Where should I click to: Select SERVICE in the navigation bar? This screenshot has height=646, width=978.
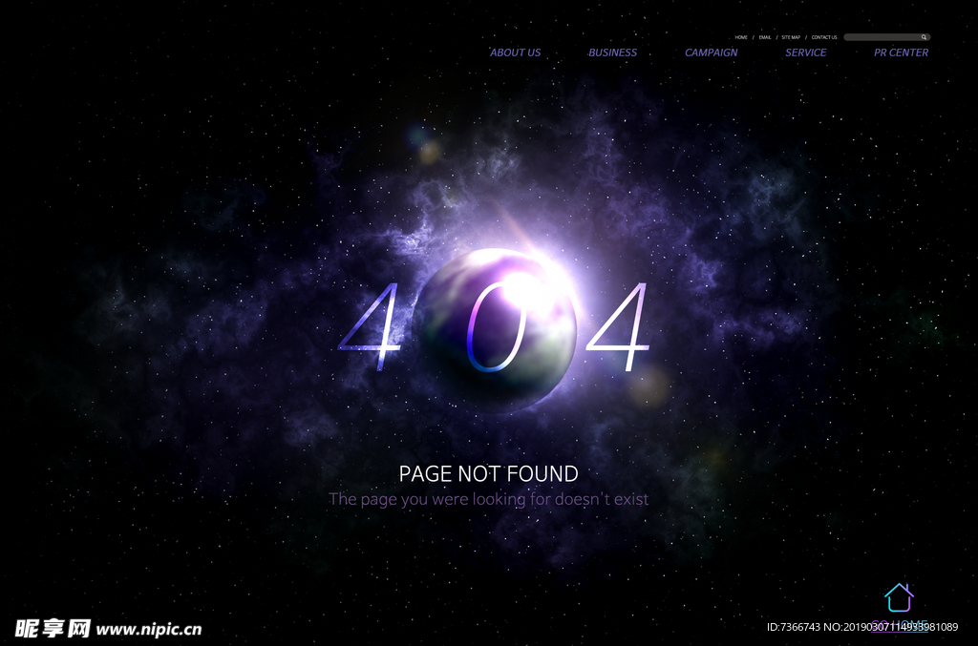tap(806, 52)
